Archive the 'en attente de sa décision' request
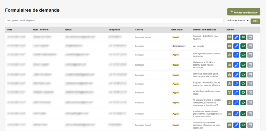The height and width of the screenshot is (131, 266). tap(250, 93)
